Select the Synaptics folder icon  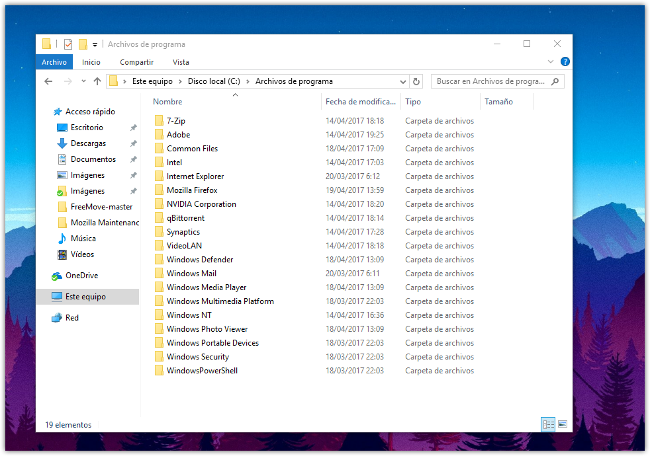coord(159,232)
